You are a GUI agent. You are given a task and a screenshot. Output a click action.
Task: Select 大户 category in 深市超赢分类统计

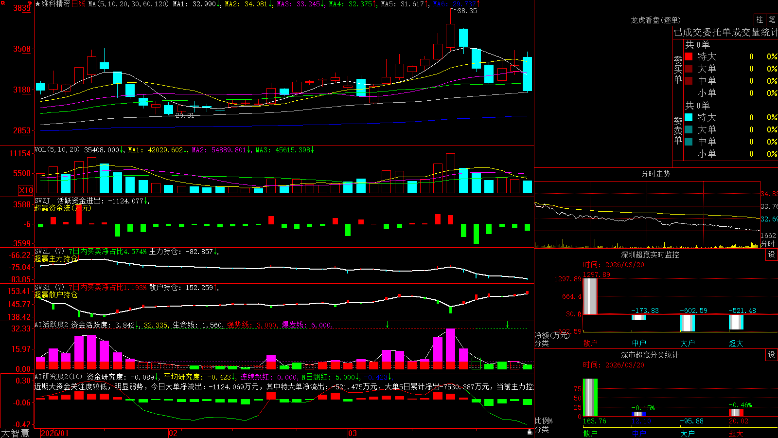click(x=688, y=434)
